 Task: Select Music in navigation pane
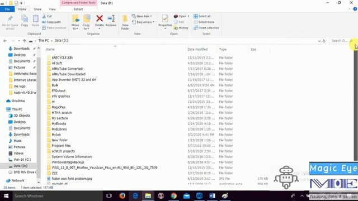17,141
